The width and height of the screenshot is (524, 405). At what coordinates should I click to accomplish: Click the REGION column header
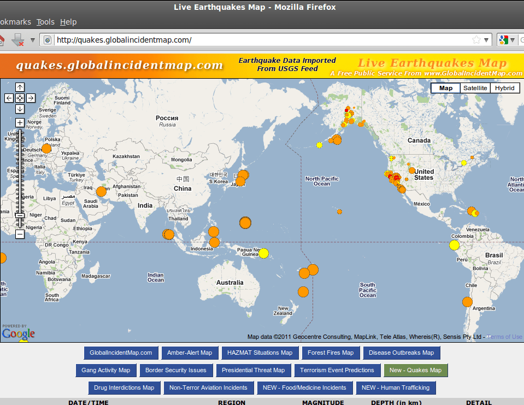tap(232, 402)
